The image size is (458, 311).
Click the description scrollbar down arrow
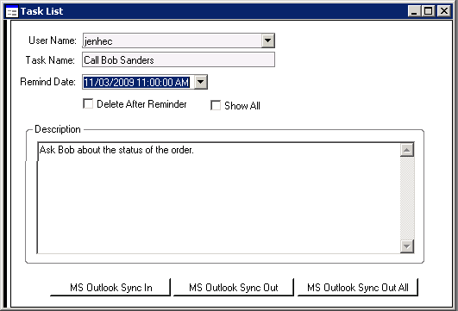coord(407,246)
